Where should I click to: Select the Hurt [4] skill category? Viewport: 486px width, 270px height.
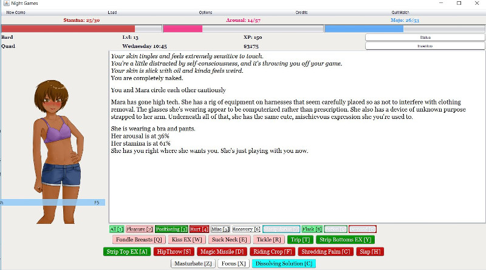[199, 229]
